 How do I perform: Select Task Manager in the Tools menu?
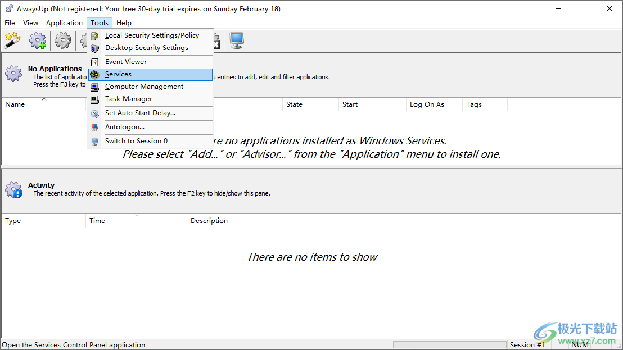pyautogui.click(x=128, y=99)
